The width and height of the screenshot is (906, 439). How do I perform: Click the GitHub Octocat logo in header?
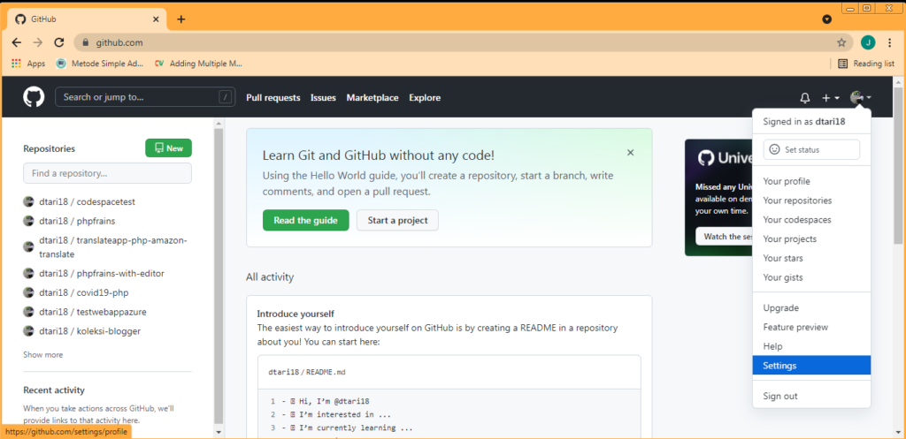(x=34, y=97)
